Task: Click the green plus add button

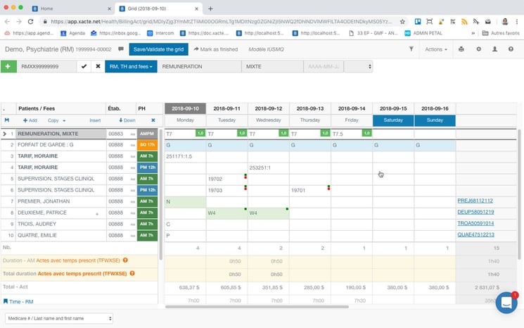Action: click(x=8, y=67)
